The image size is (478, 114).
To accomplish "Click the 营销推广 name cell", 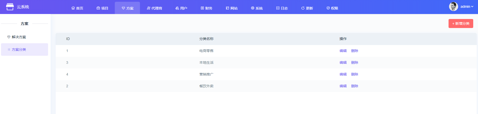I will tap(206, 74).
